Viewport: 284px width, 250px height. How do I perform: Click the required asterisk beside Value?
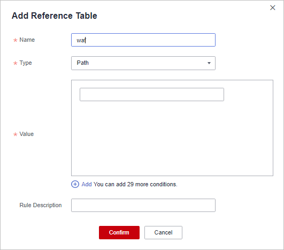pos(15,134)
